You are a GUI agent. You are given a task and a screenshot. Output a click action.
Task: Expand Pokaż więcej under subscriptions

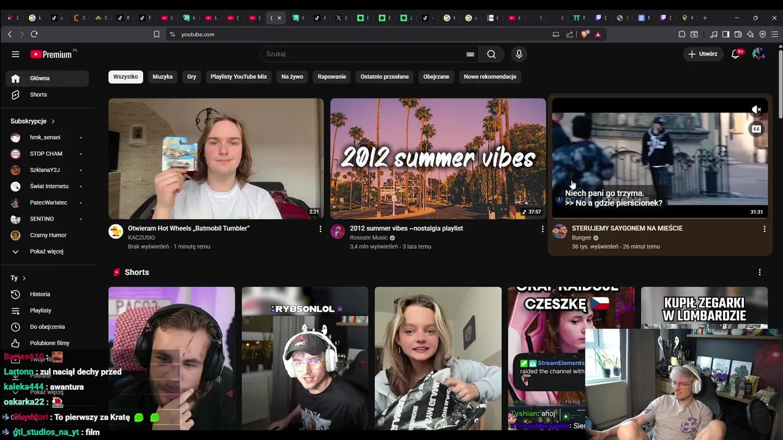click(x=47, y=252)
